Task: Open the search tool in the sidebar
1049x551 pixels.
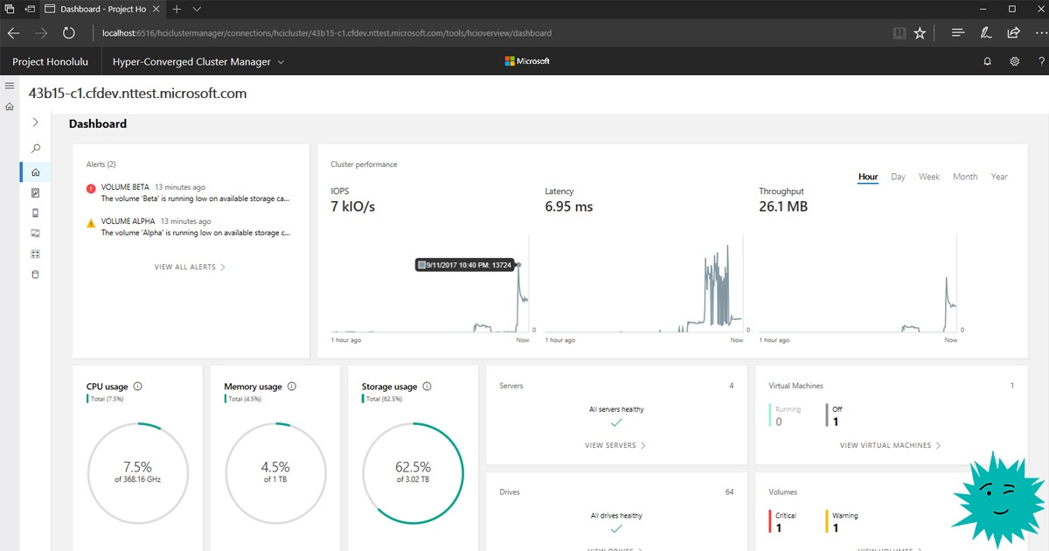Action: click(36, 149)
